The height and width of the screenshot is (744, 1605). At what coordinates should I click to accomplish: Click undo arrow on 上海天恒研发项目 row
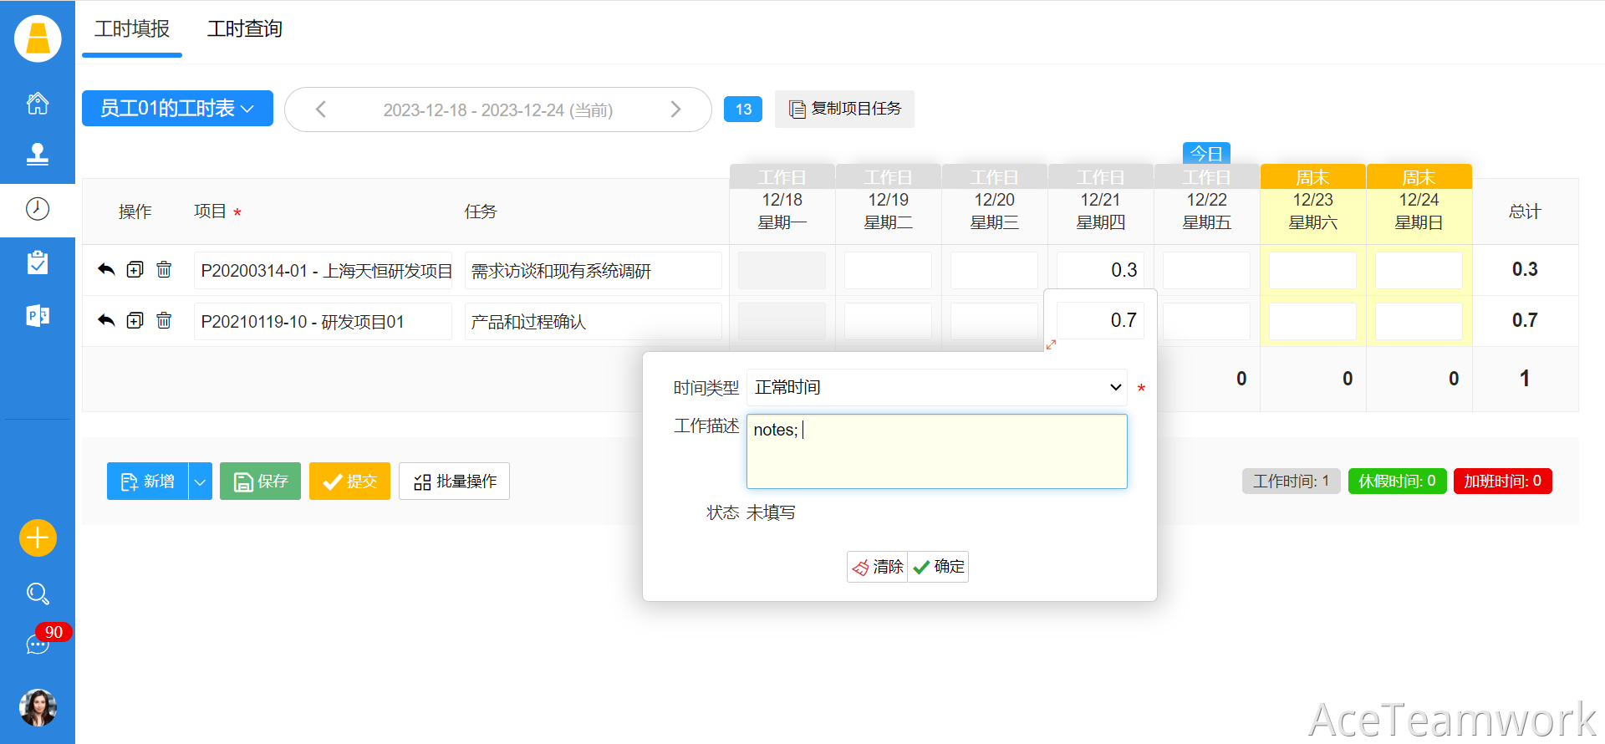106,270
